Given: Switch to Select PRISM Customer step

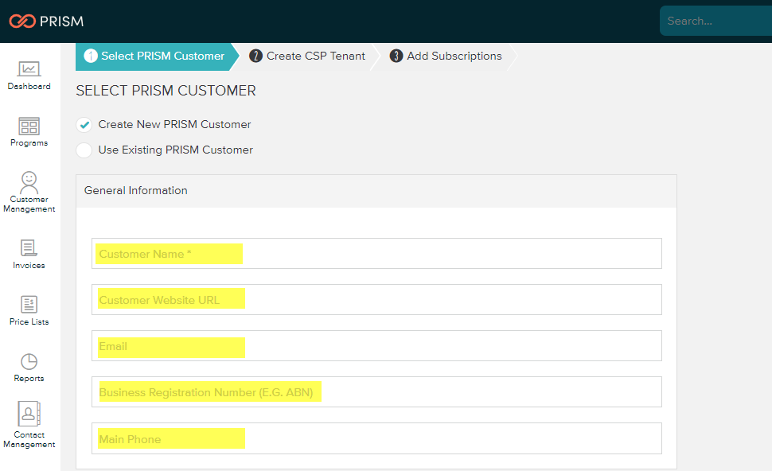Looking at the screenshot, I should pyautogui.click(x=155, y=56).
